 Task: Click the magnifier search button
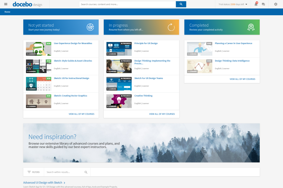point(181,4)
